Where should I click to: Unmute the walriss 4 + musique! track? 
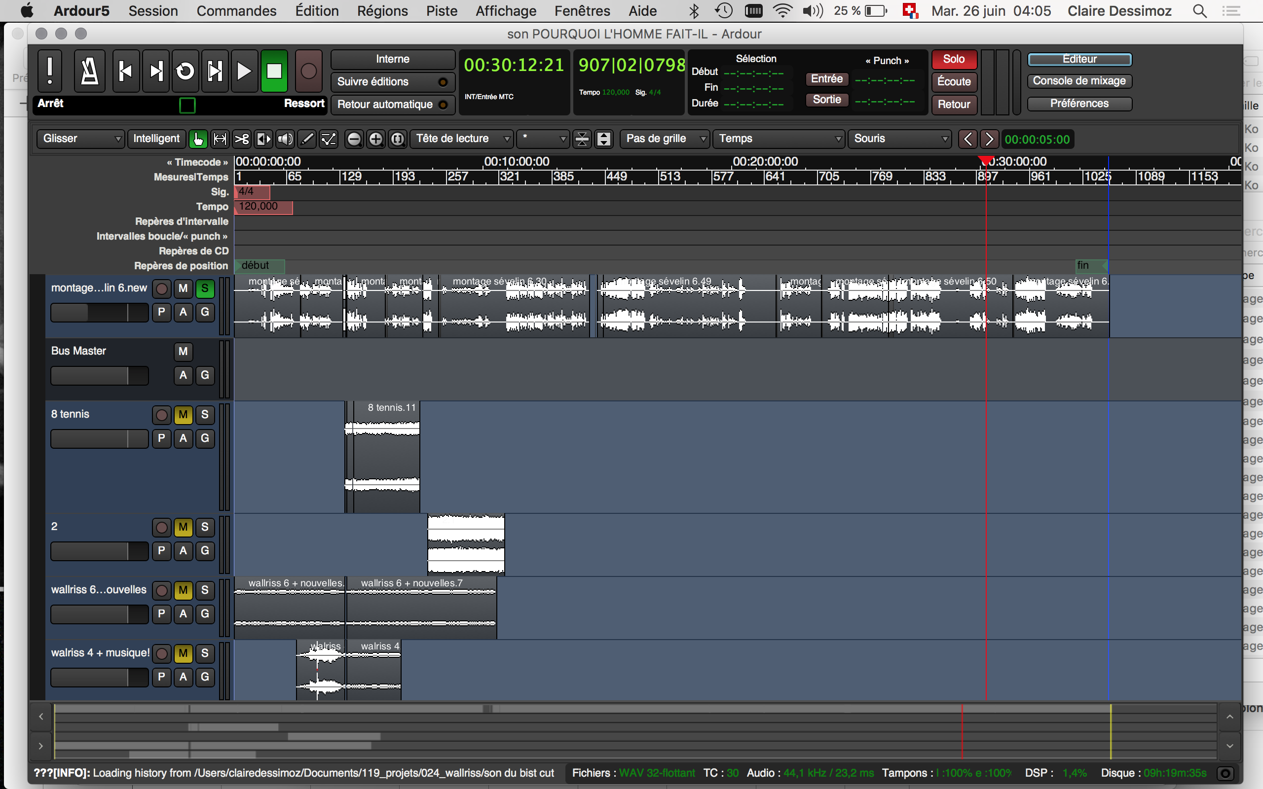pyautogui.click(x=183, y=654)
